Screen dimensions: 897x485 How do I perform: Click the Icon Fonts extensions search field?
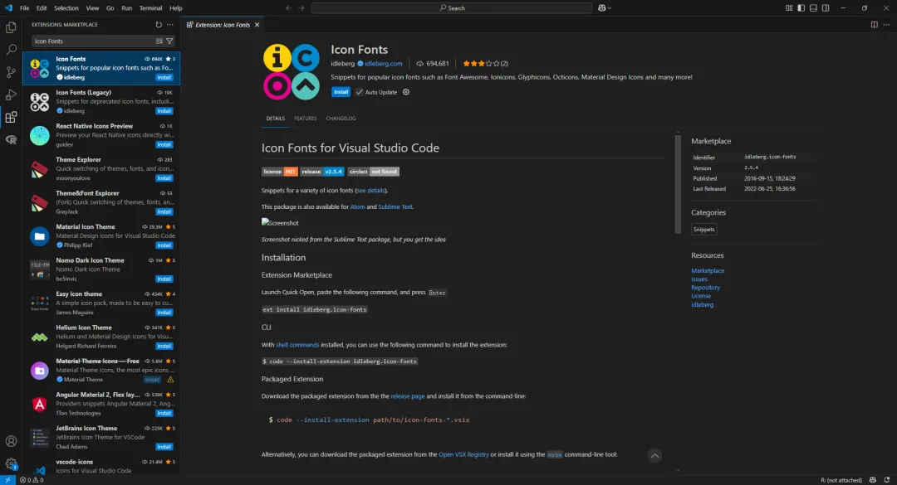tap(93, 41)
